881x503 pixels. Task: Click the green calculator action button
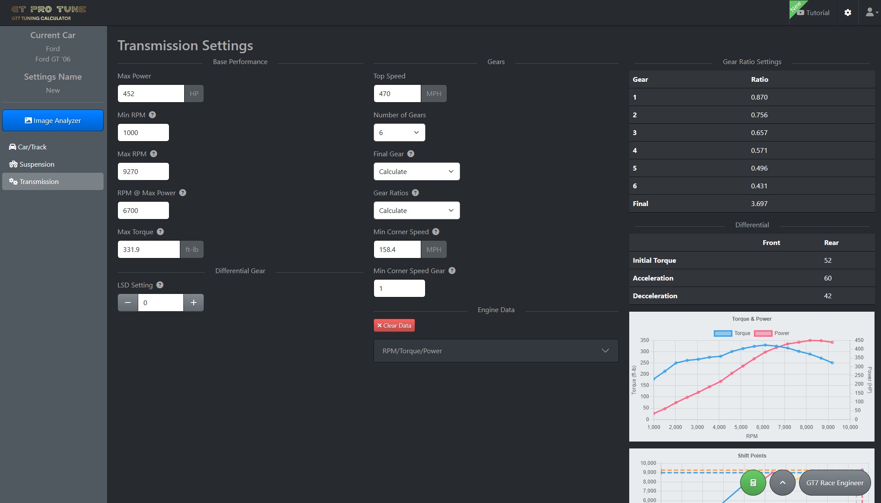pyautogui.click(x=752, y=482)
